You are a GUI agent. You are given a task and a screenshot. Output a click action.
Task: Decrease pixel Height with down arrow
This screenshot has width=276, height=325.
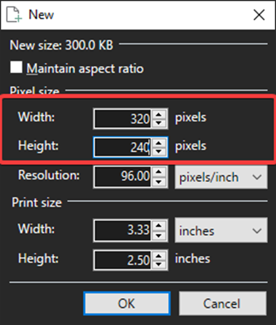tap(159, 151)
